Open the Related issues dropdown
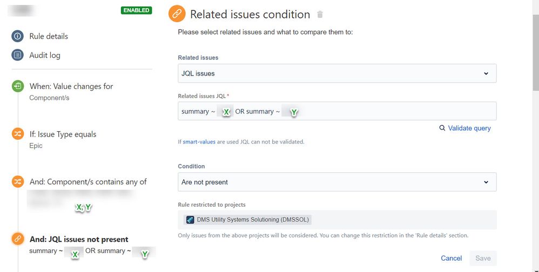 337,73
